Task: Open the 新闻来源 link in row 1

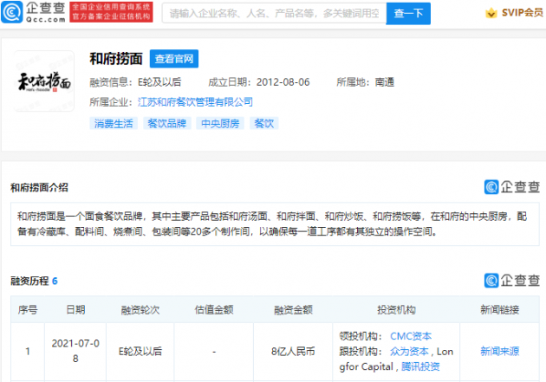Action: [500, 352]
